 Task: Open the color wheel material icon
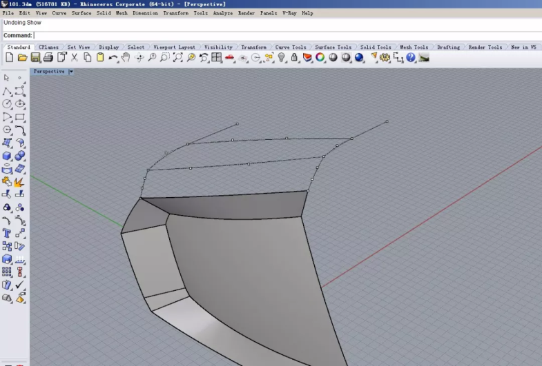(320, 58)
